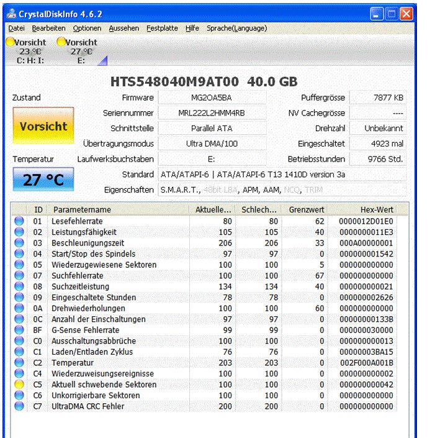The image size is (435, 438).
Task: Click the Firmware value field MG2OA5BA
Action: pos(212,98)
